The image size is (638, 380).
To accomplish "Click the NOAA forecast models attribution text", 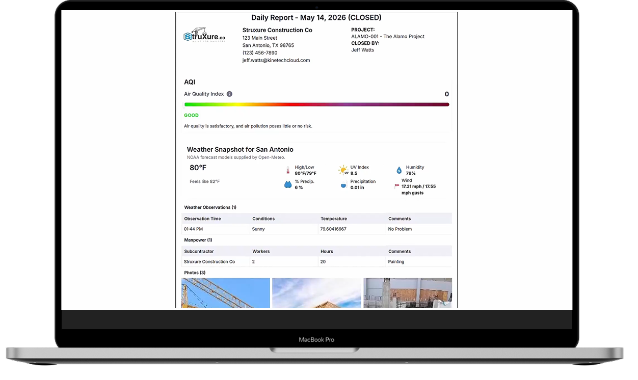I will click(236, 157).
